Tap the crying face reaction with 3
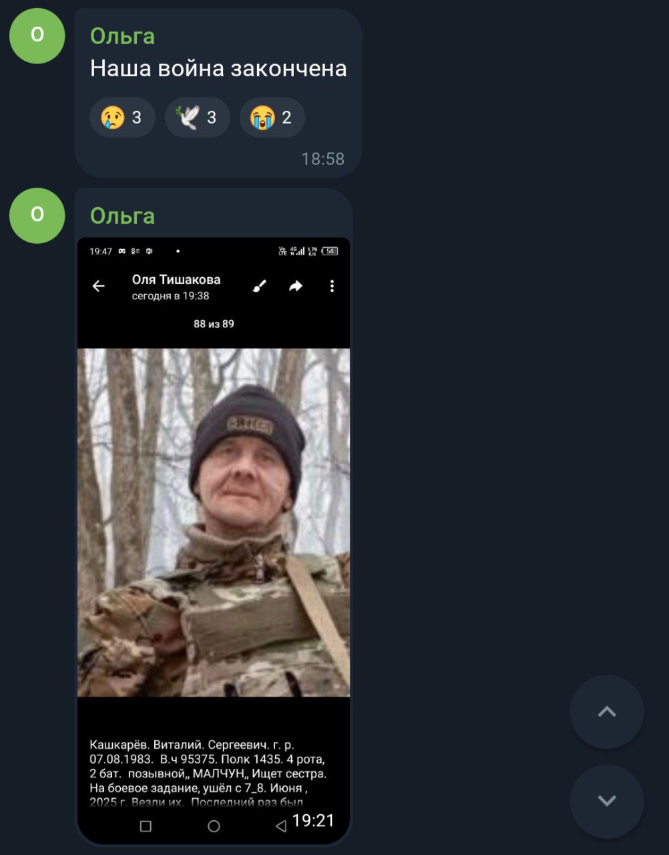 click(122, 118)
